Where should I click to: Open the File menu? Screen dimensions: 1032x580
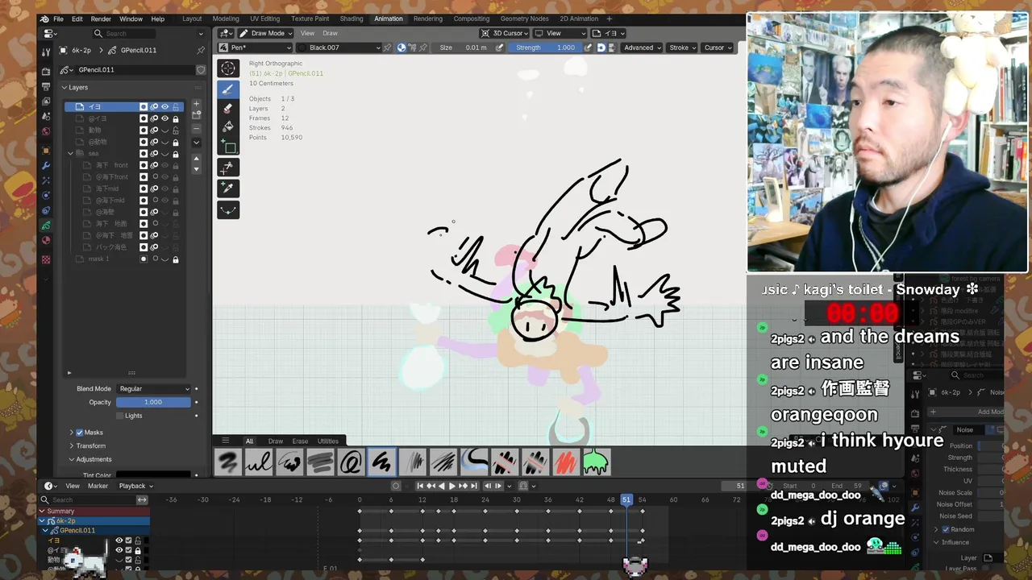[58, 19]
